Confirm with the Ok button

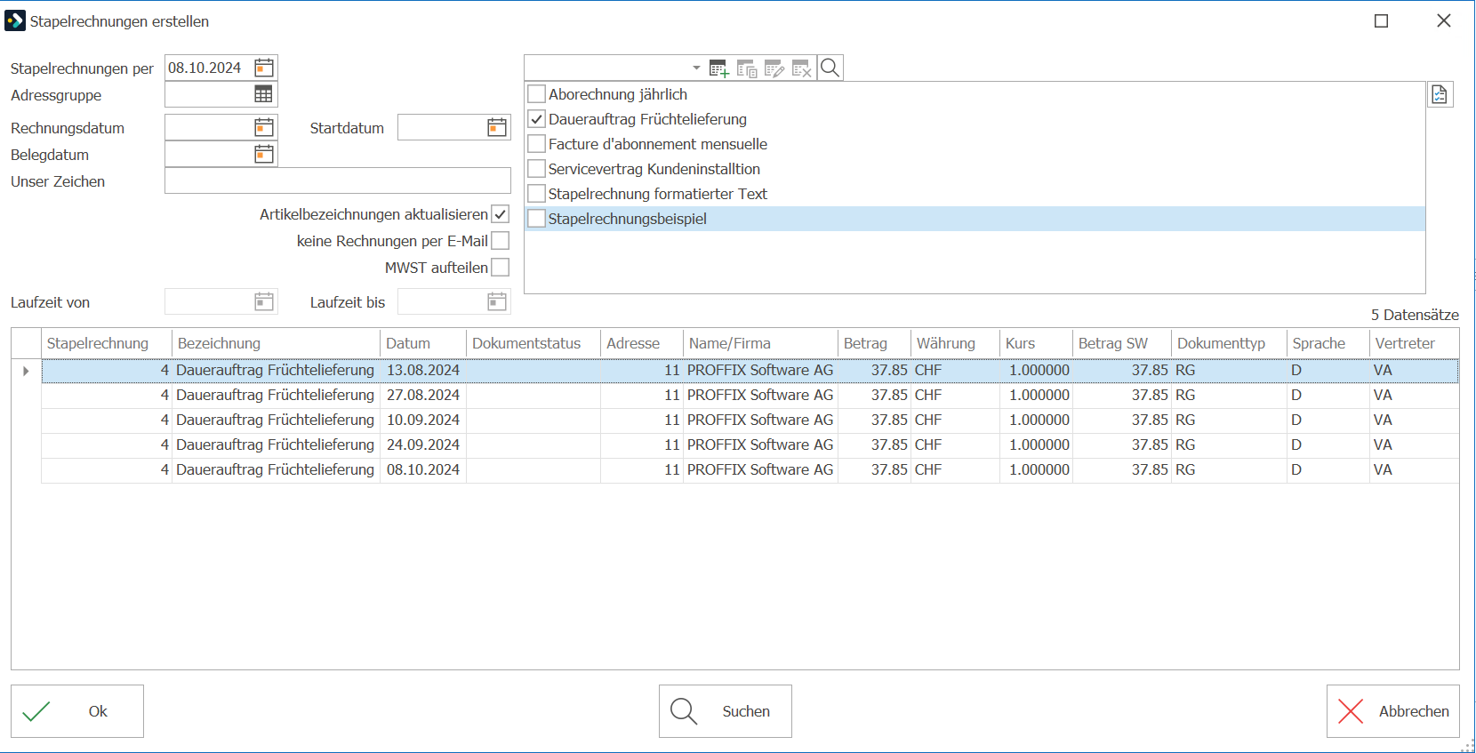pyautogui.click(x=77, y=711)
